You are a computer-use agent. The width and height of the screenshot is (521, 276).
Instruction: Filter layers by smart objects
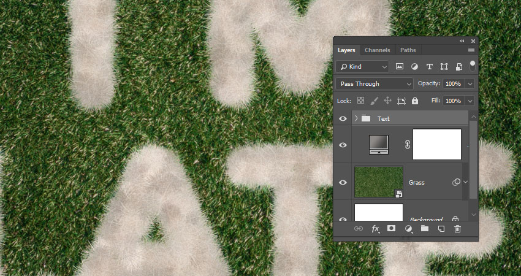(x=459, y=66)
